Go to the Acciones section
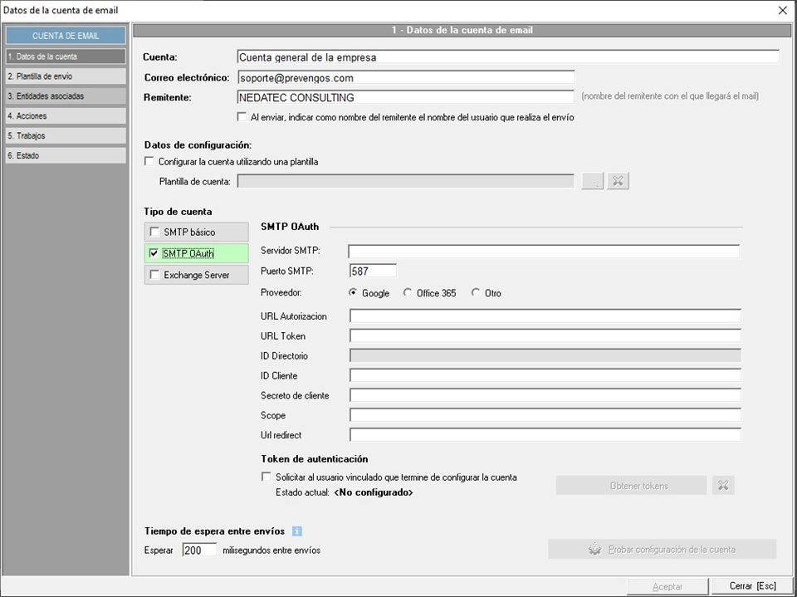Viewport: 797px width, 597px height. click(66, 116)
